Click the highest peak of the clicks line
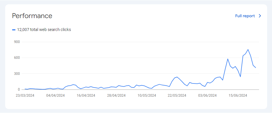Screen dimensions: 272x113 coord(248,49)
